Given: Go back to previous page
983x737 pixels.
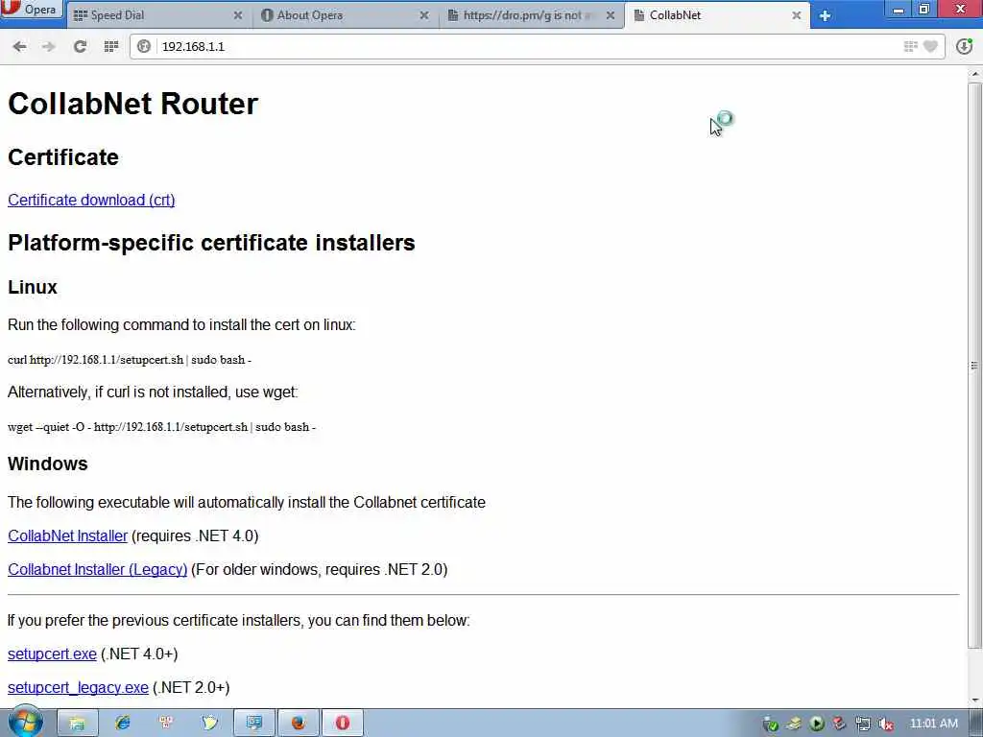Looking at the screenshot, I should pyautogui.click(x=19, y=46).
